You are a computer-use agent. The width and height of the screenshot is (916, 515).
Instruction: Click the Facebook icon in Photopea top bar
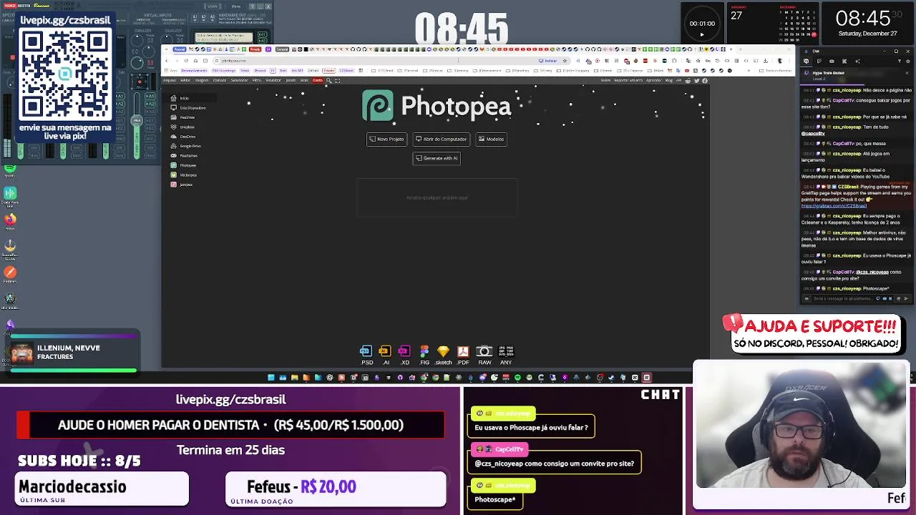[705, 81]
